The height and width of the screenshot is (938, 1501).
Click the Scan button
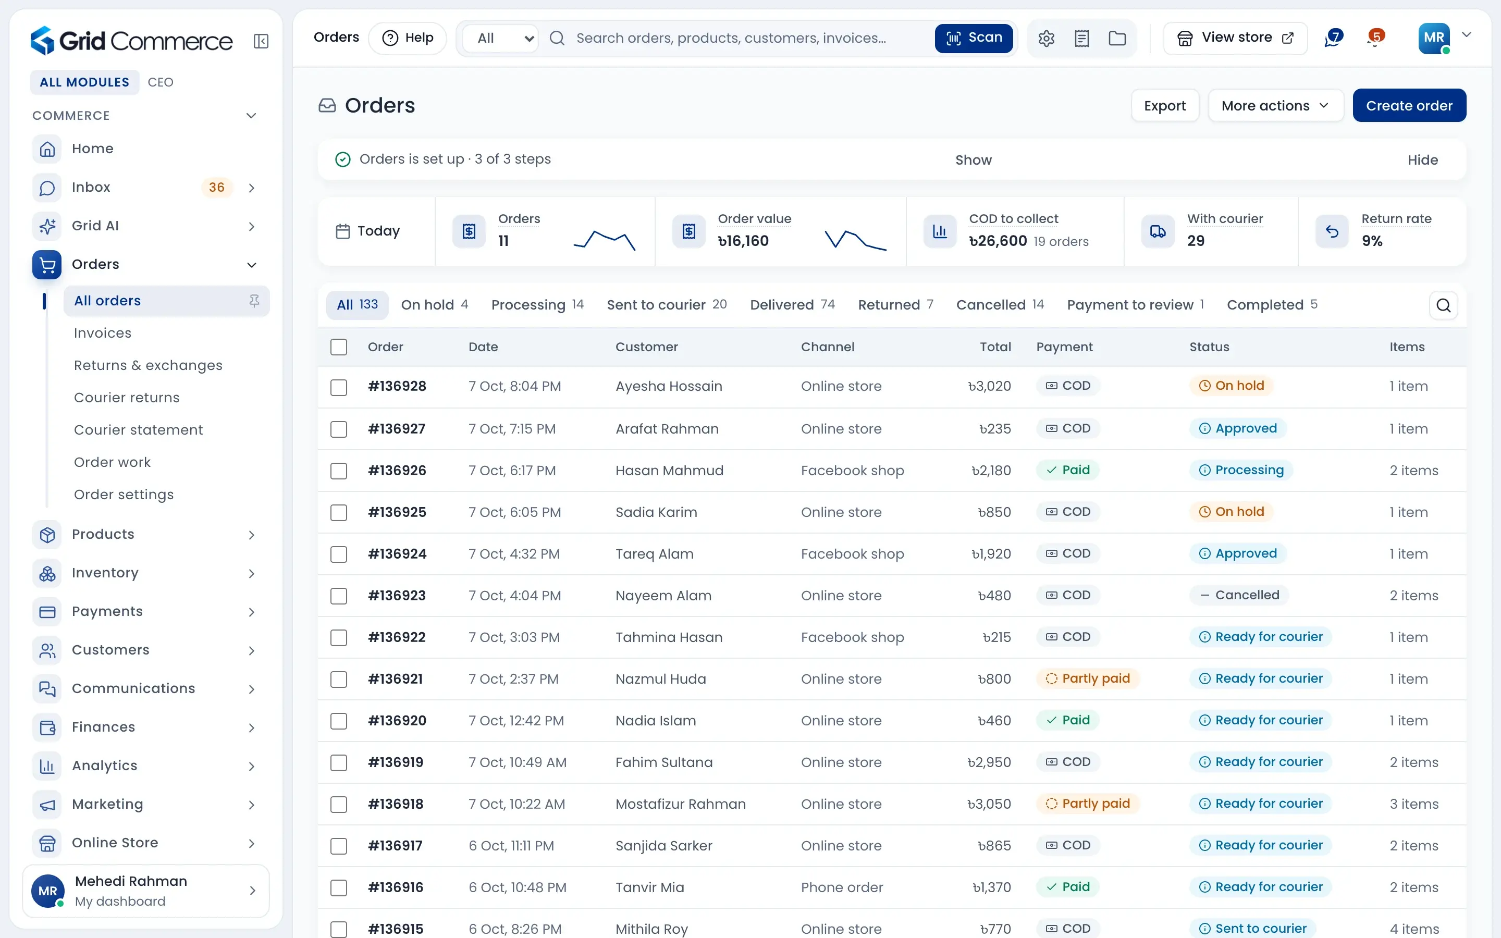tap(974, 39)
